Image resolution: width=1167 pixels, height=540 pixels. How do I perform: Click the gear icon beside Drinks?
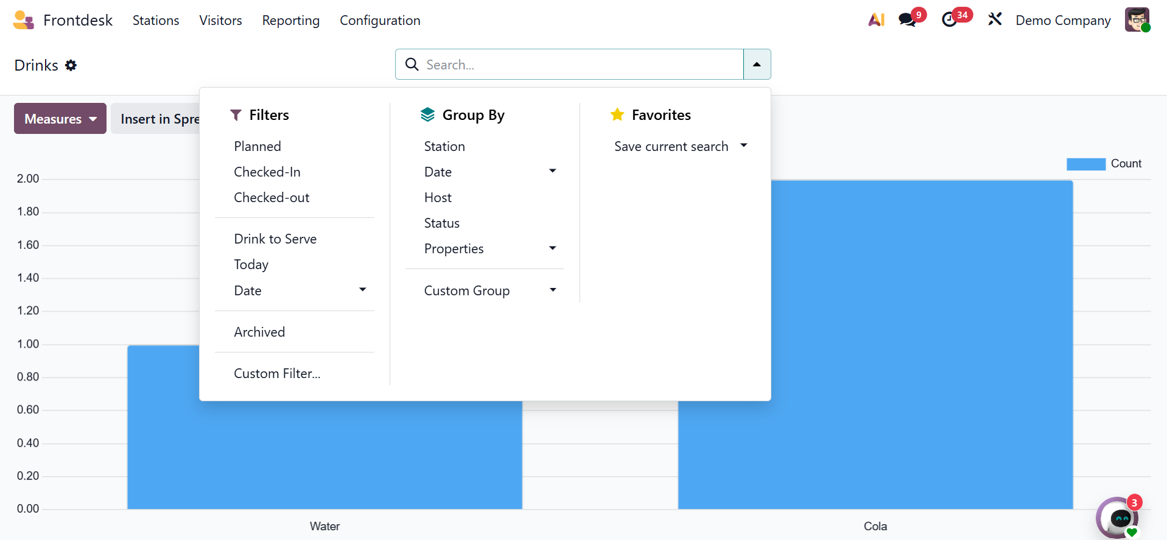point(71,65)
